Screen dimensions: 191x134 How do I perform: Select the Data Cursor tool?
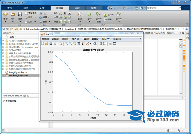pyautogui.click(x=83, y=44)
